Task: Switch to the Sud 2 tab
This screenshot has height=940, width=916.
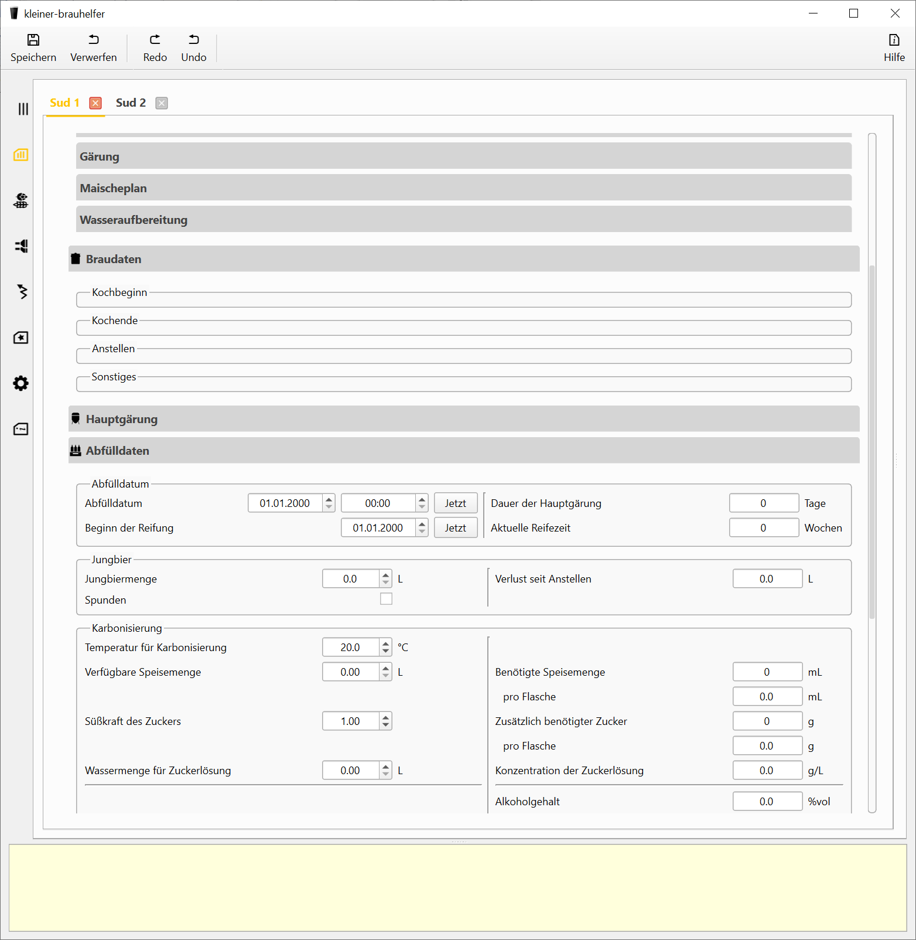Action: (x=131, y=103)
